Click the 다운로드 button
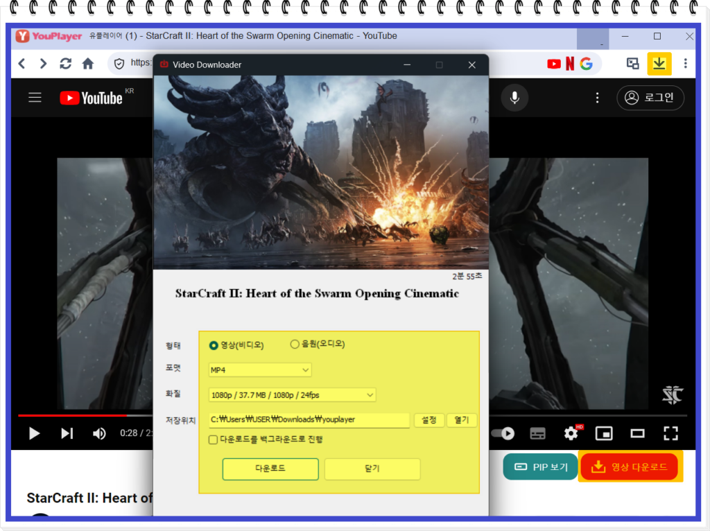This screenshot has height=531, width=710. [270, 469]
